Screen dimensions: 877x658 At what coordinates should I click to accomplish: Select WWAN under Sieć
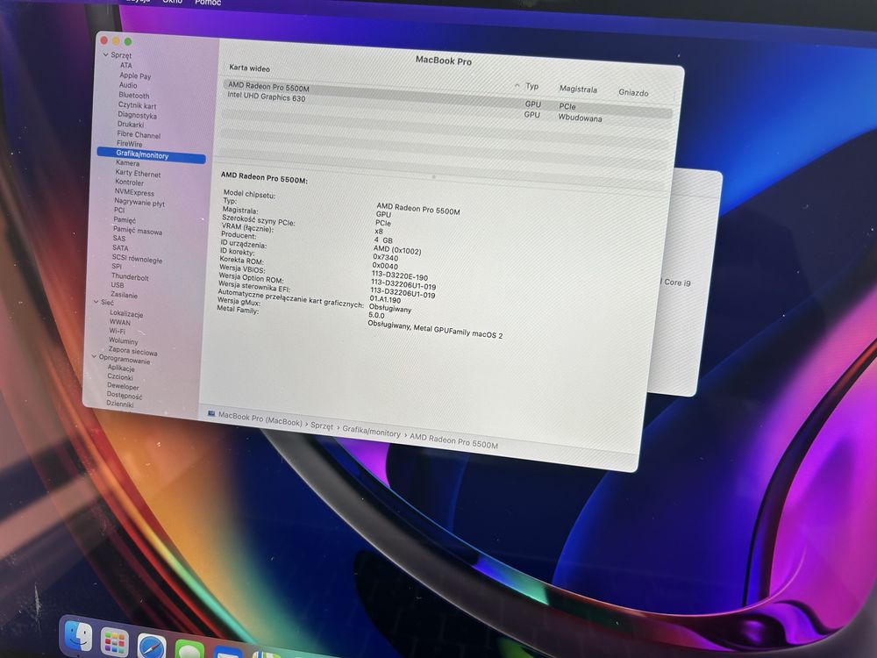pyautogui.click(x=119, y=323)
